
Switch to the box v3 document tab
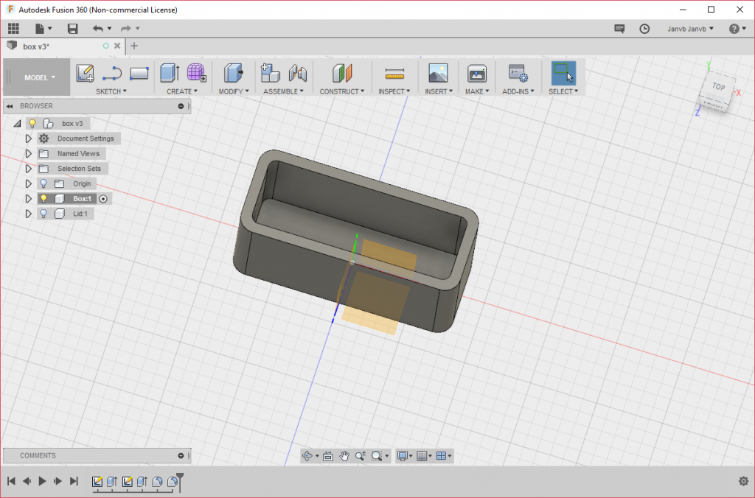[37, 46]
